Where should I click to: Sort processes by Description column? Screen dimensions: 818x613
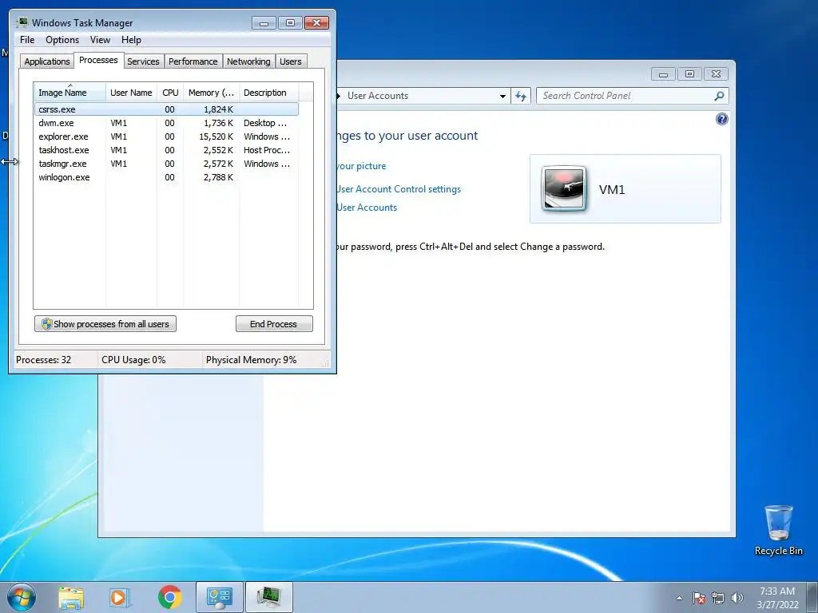coord(268,93)
